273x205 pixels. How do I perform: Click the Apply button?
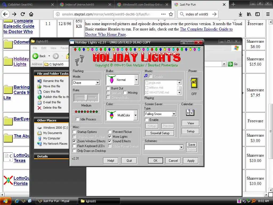point(191,160)
